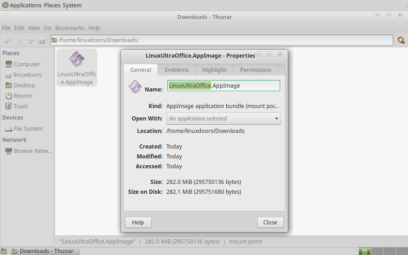Screen dimensions: 408x255
Task: Click the folder icon in the path bar
Action: [55, 40]
